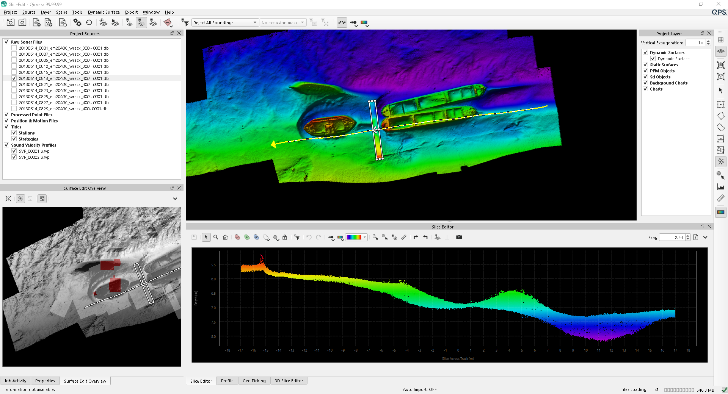Select the rectangular selection tool in right sidebar

pos(720,105)
